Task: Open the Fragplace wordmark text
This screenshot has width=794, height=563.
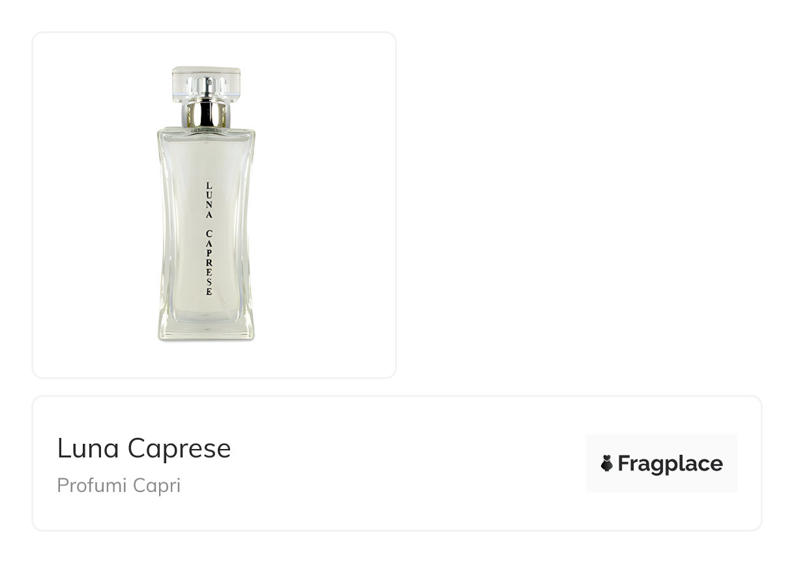Action: 670,464
